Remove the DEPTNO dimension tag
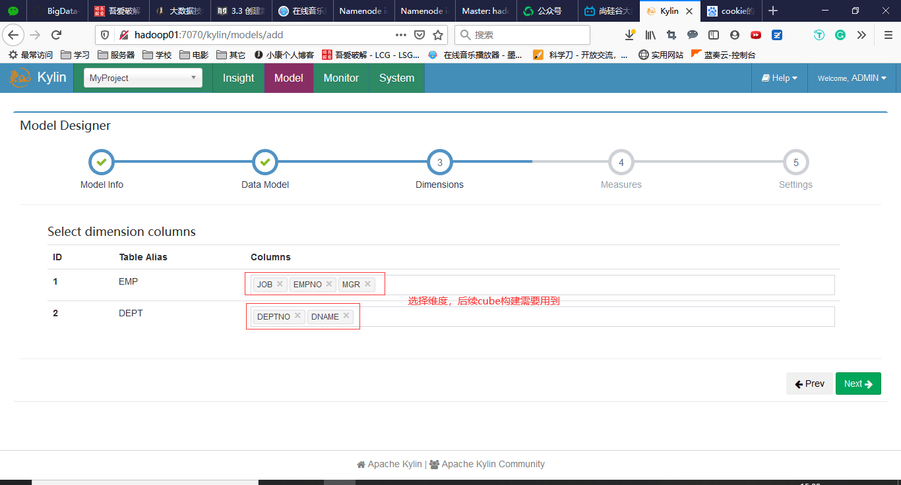901x485 pixels. click(x=297, y=316)
